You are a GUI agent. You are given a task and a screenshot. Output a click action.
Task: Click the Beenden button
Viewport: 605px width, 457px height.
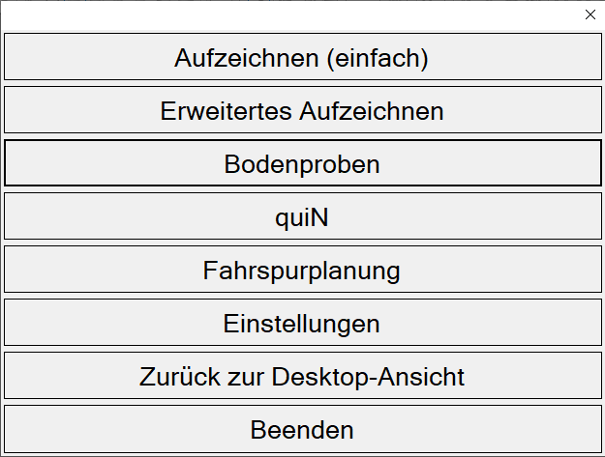click(x=302, y=429)
